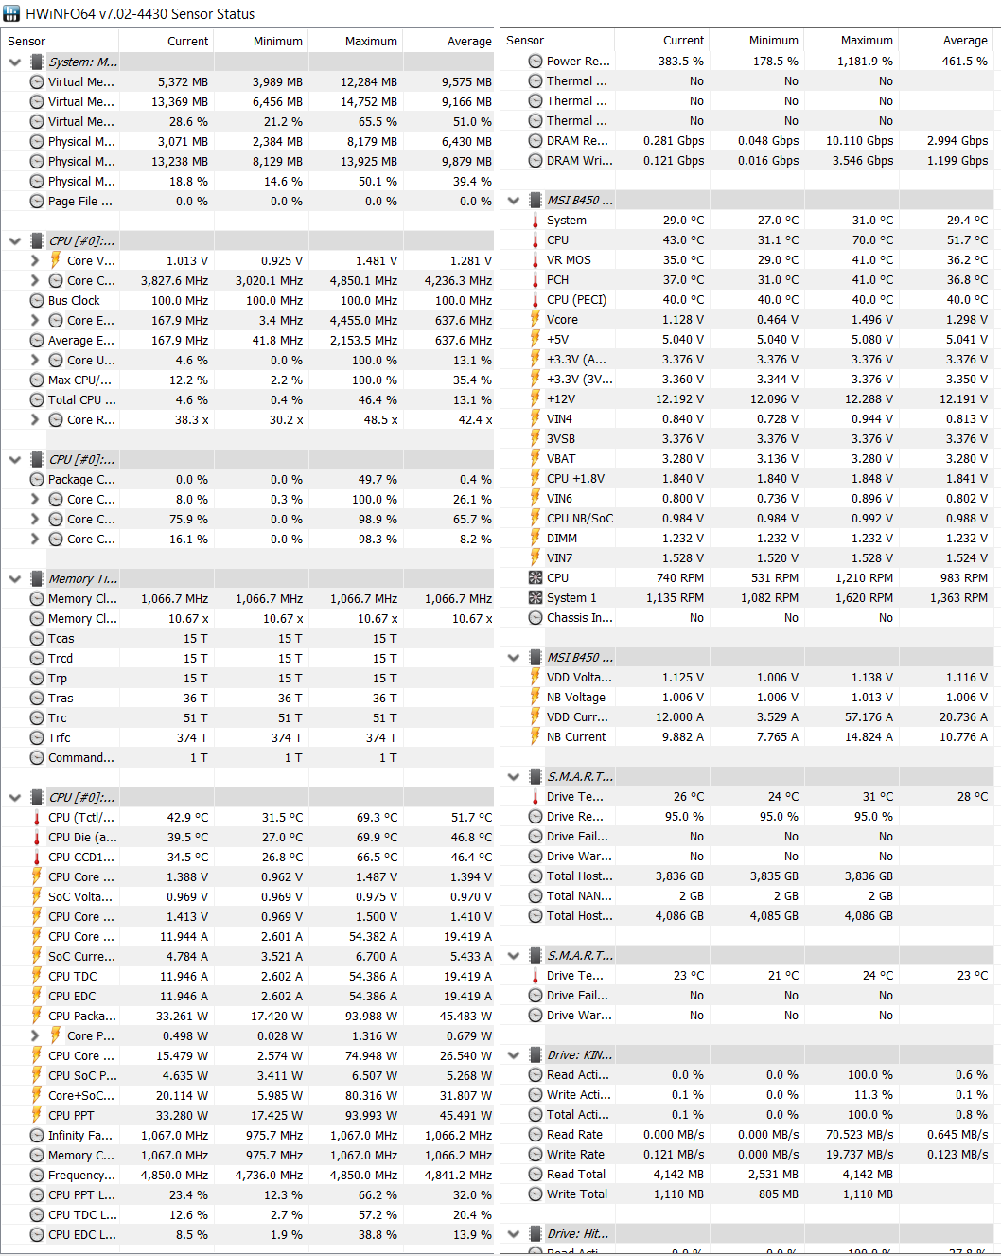Click the chip icon beside System: M... group
The image size is (1001, 1256).
37,62
